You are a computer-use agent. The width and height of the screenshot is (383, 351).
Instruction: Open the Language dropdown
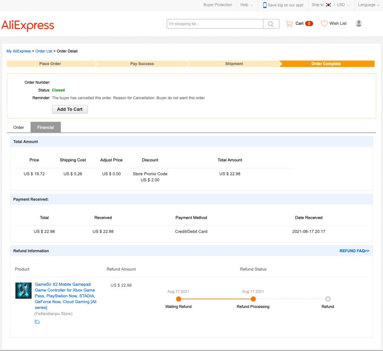[369, 5]
